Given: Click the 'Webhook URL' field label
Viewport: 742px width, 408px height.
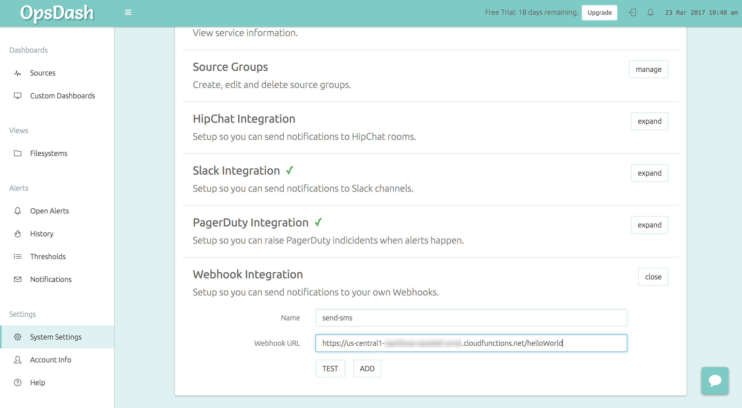Looking at the screenshot, I should (277, 343).
